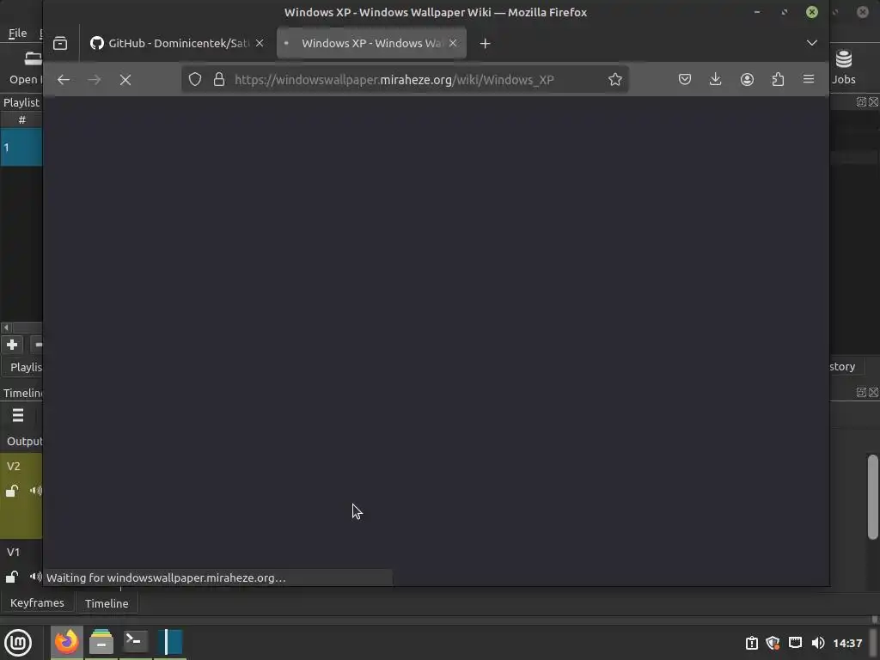Viewport: 880px width, 660px height.
Task: Click the notifications tray icon
Action: (x=751, y=643)
